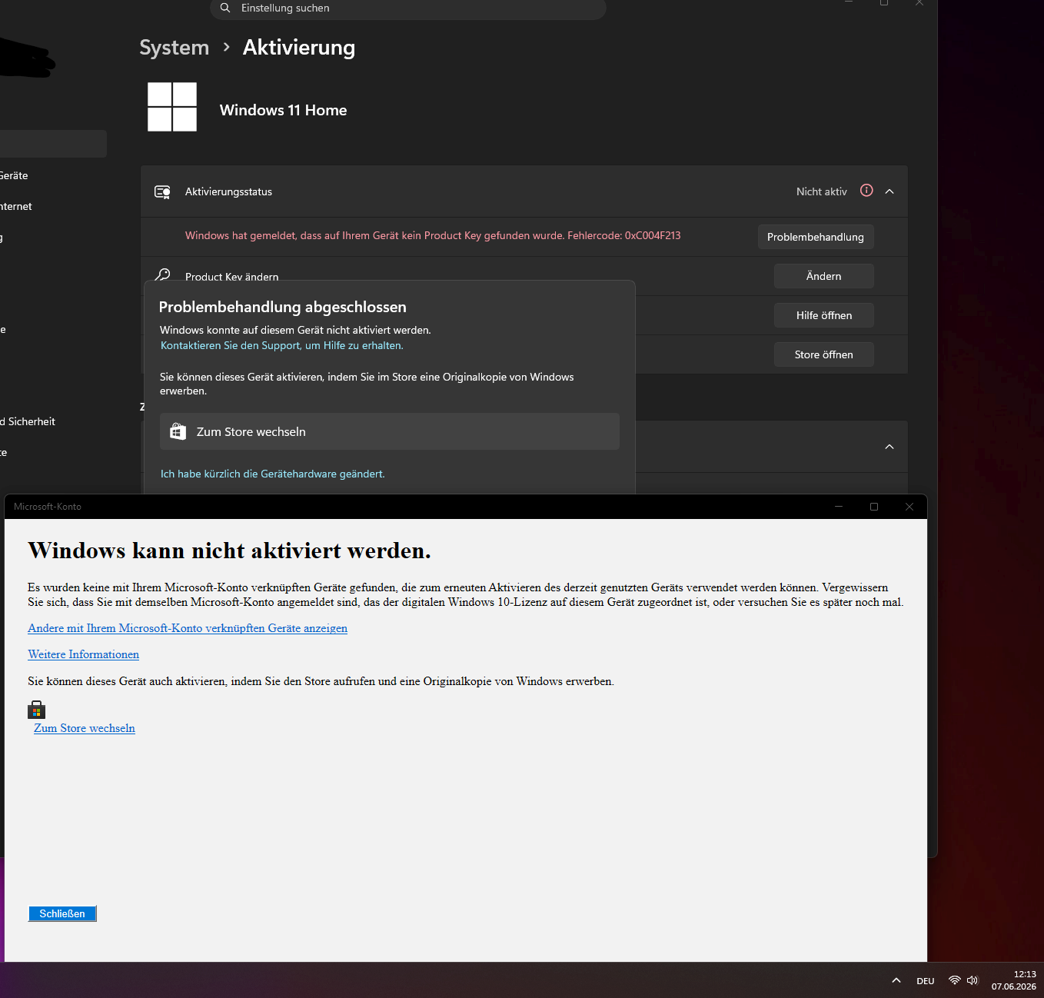The height and width of the screenshot is (998, 1044).
Task: Open the Wi-Fi network icon in the taskbar
Action: (955, 980)
